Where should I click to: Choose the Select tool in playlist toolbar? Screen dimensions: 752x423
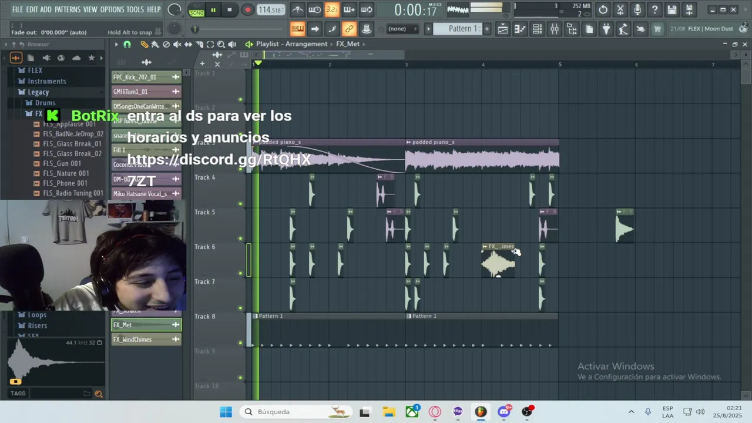point(210,44)
